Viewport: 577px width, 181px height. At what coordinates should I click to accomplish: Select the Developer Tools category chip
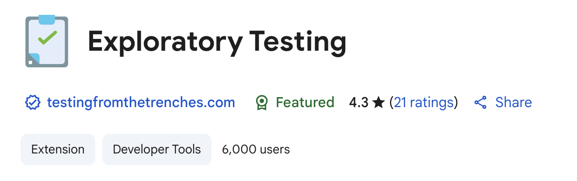pyautogui.click(x=156, y=150)
